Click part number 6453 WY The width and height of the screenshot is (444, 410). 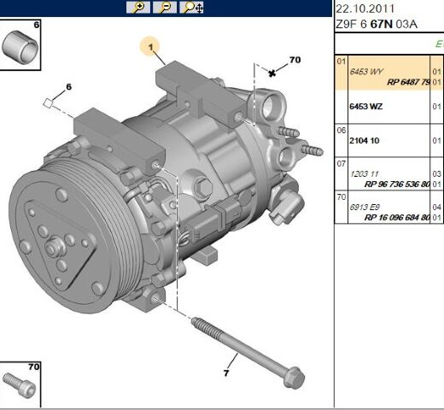tap(366, 72)
